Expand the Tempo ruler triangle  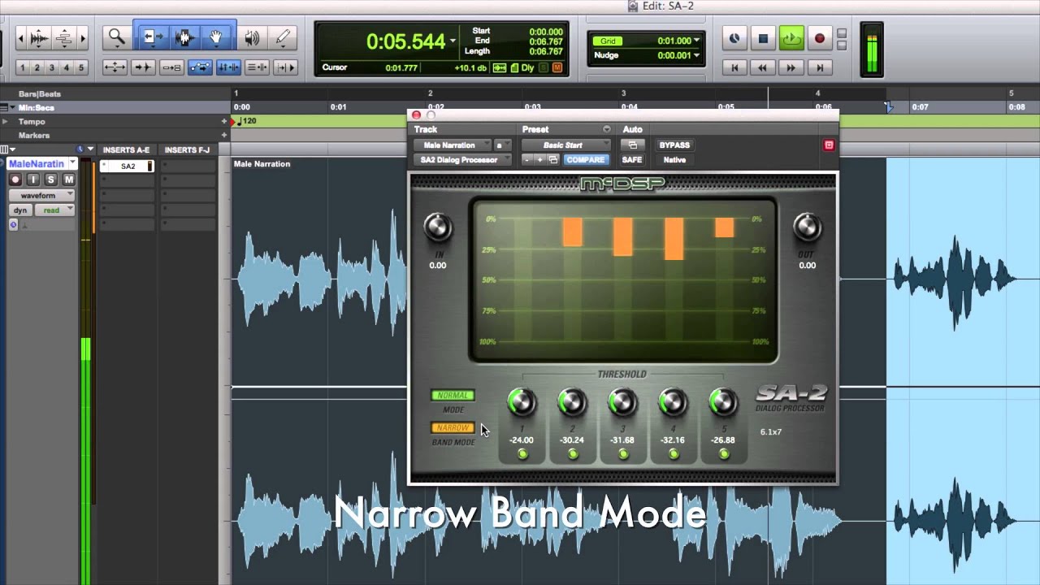(5, 121)
